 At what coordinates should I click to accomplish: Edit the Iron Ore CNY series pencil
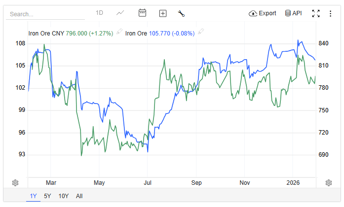[x=119, y=33]
